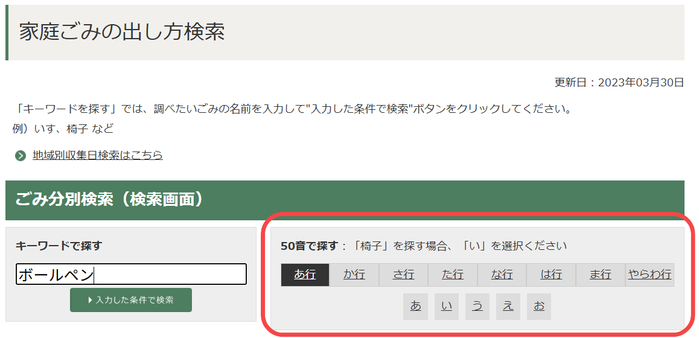Viewport: 699px width, 338px height.
Task: Select the は行 tab
Action: pos(551,275)
